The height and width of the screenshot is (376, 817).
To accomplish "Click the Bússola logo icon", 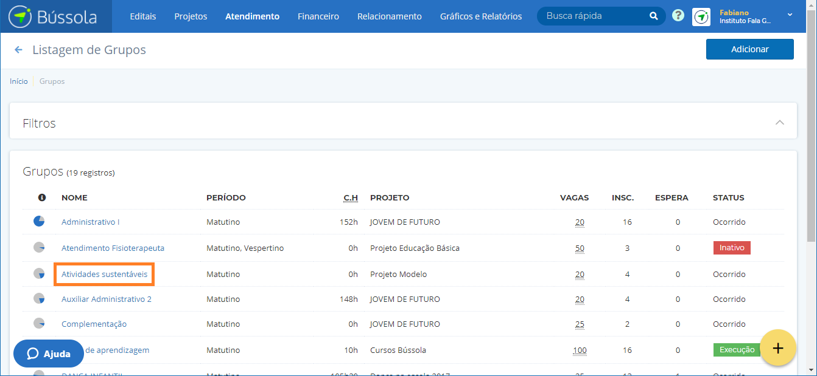I will (x=20, y=16).
